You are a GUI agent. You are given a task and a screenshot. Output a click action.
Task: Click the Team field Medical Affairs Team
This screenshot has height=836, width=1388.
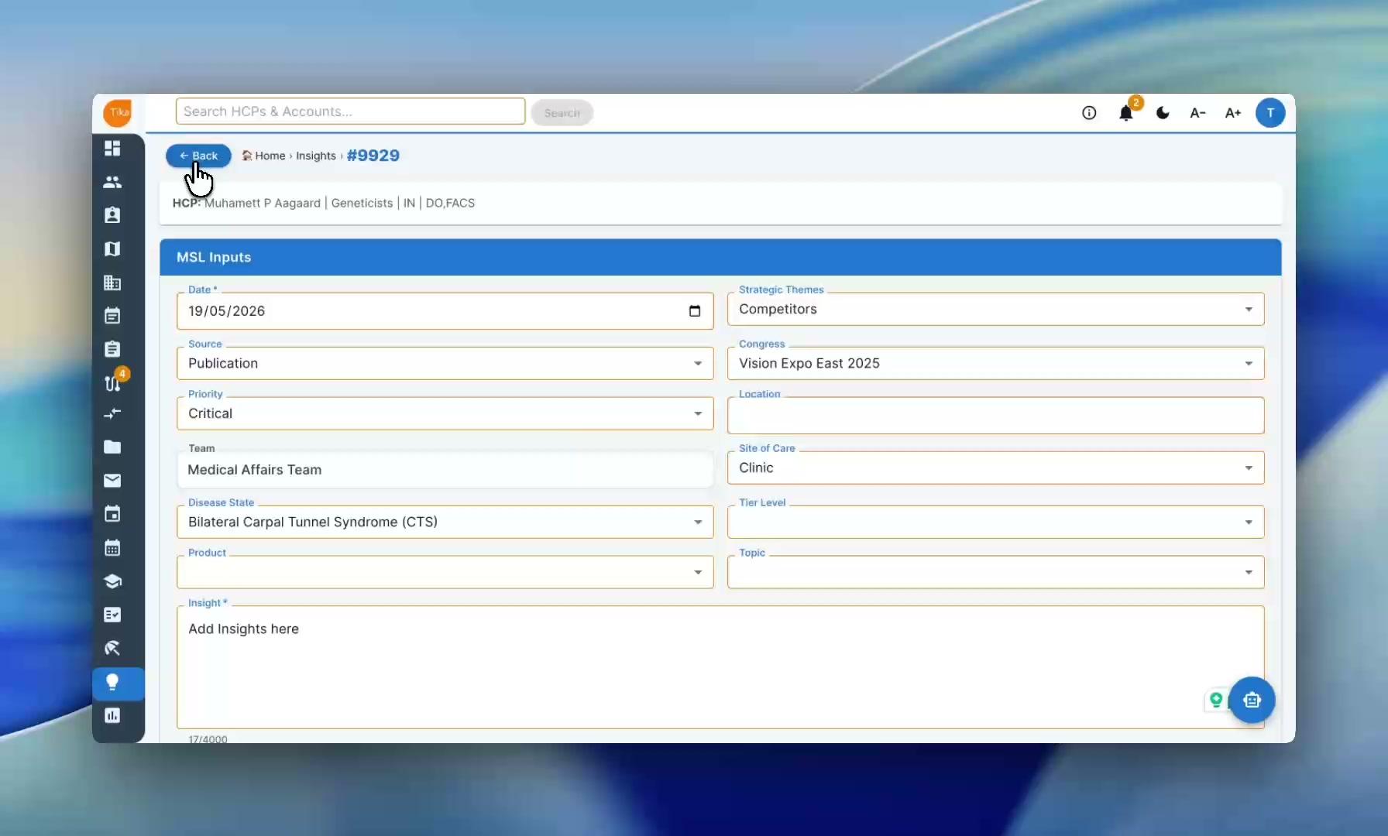[445, 470]
